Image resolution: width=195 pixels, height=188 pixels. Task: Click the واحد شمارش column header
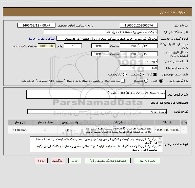click(70, 122)
